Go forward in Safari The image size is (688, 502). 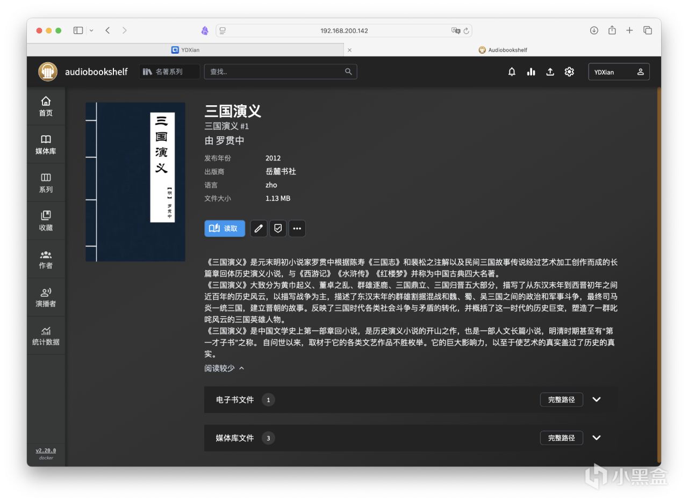[x=125, y=31]
